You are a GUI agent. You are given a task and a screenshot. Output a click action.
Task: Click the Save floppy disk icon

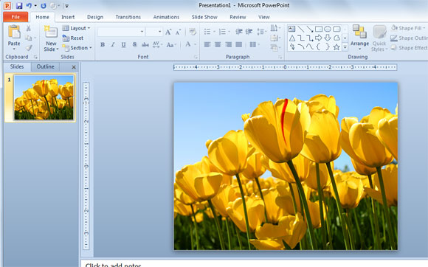(19, 6)
